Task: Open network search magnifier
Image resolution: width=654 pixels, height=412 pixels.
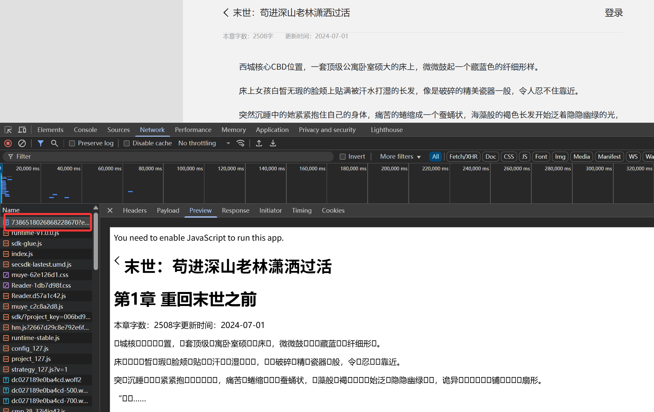Action: (54, 143)
